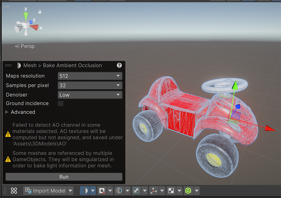Toggle the scene gizmo lock icon
Screen dimensions: 281x198
tap(40, 12)
